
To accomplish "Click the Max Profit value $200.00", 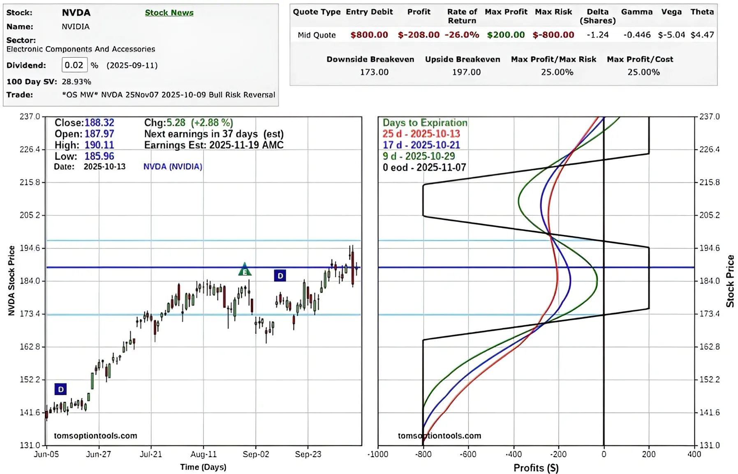I will tap(506, 35).
